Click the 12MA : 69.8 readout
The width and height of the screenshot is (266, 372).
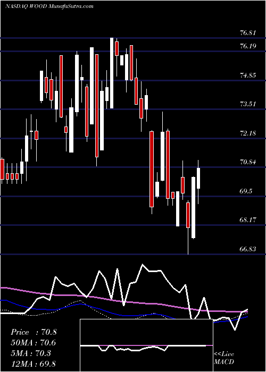pos(34,363)
